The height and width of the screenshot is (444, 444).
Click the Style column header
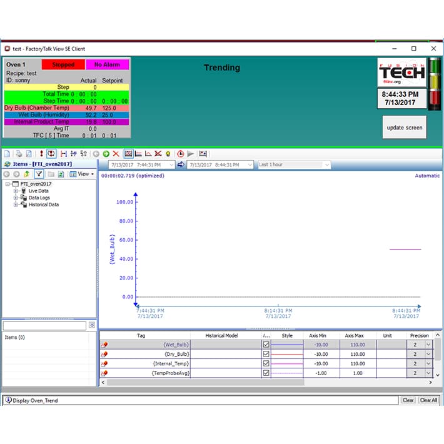287,336
